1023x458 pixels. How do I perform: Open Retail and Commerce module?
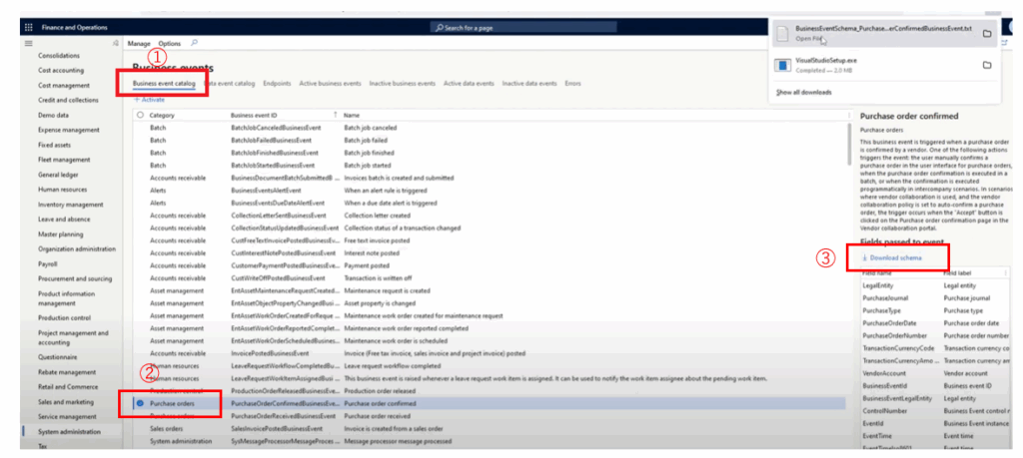pyautogui.click(x=67, y=387)
